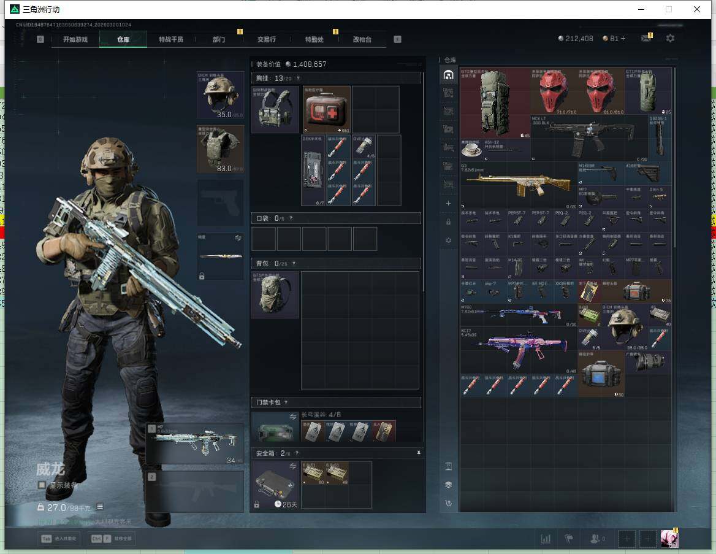Click the empty pistol slot
Viewport: 716px width, 554px height.
tap(220, 203)
